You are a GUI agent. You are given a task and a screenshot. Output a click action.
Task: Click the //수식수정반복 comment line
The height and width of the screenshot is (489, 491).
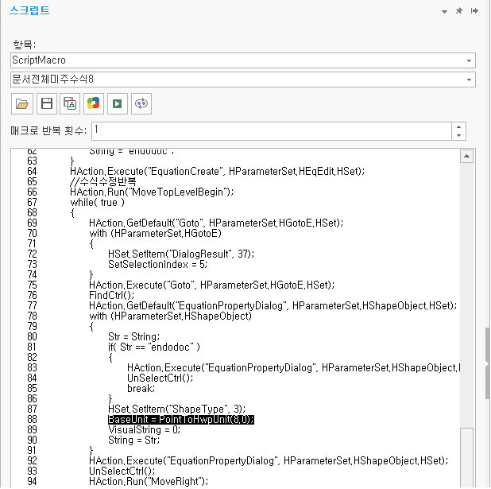click(103, 181)
